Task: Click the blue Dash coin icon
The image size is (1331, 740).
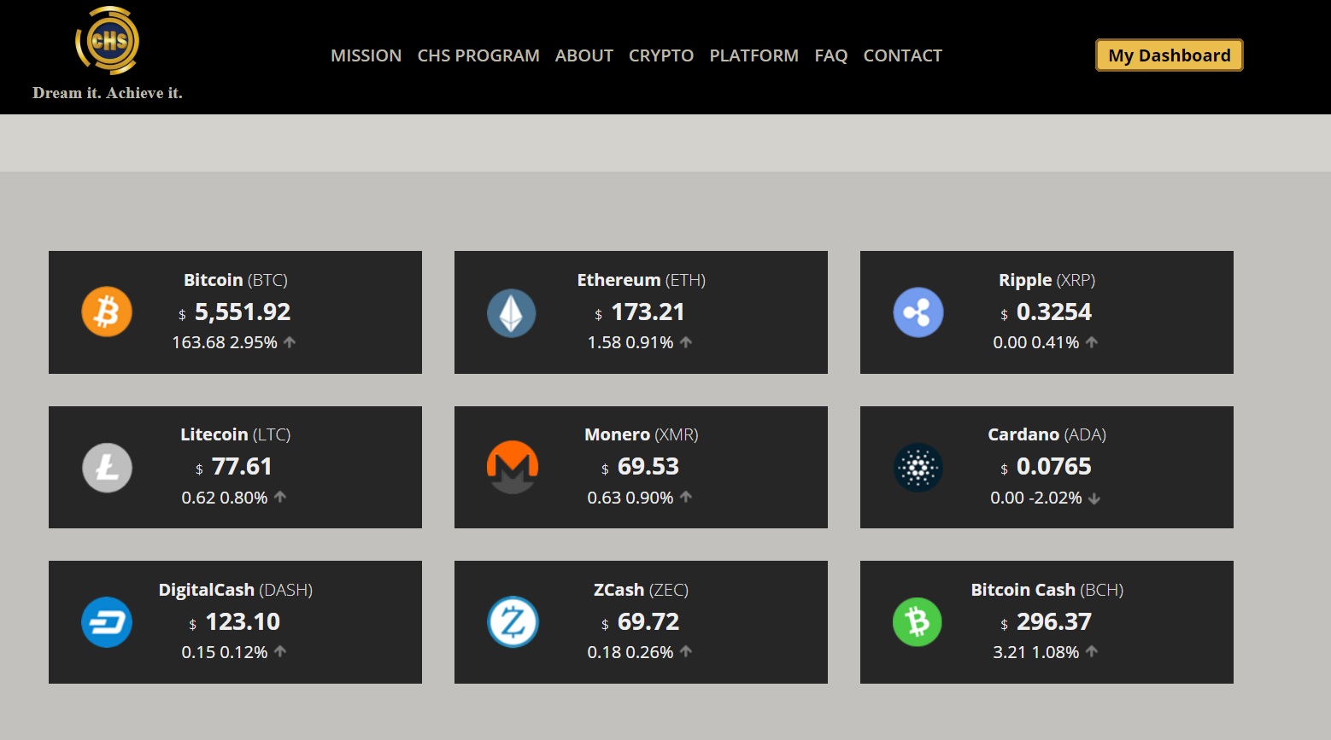Action: (x=107, y=622)
